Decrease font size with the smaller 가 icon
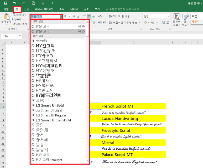 click(x=78, y=16)
